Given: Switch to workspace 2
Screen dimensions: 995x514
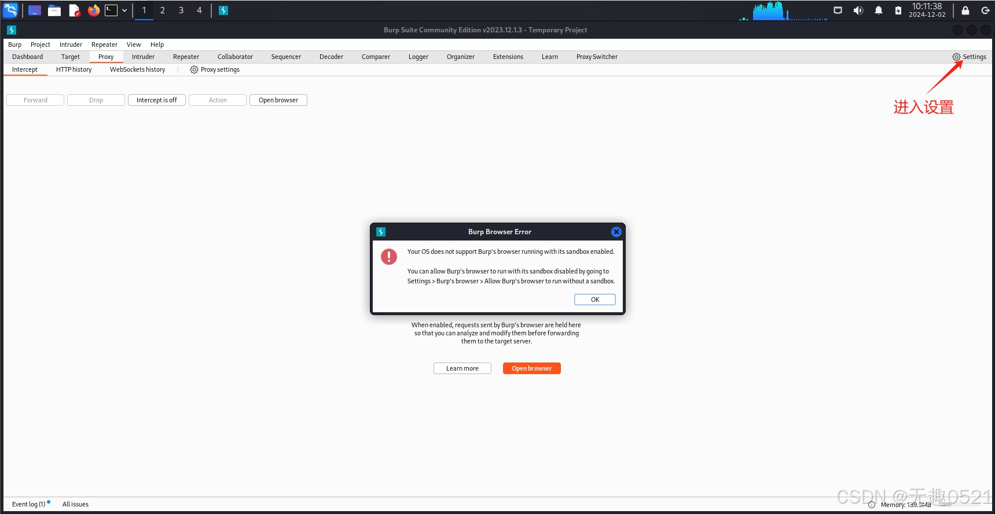Looking at the screenshot, I should click(163, 10).
